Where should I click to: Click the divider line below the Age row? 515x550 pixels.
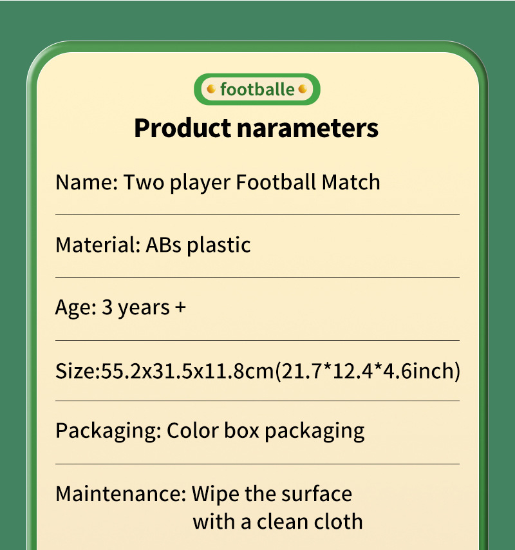[257, 340]
